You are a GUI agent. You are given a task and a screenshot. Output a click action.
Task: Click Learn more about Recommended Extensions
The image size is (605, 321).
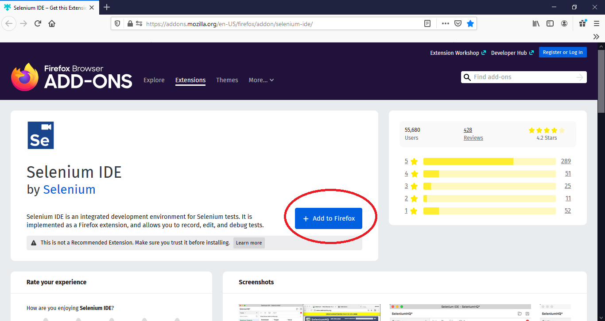249,243
